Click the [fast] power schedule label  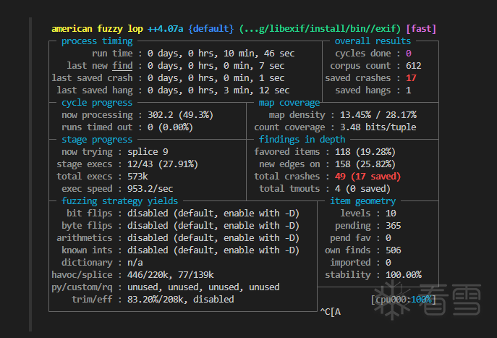tap(421, 29)
